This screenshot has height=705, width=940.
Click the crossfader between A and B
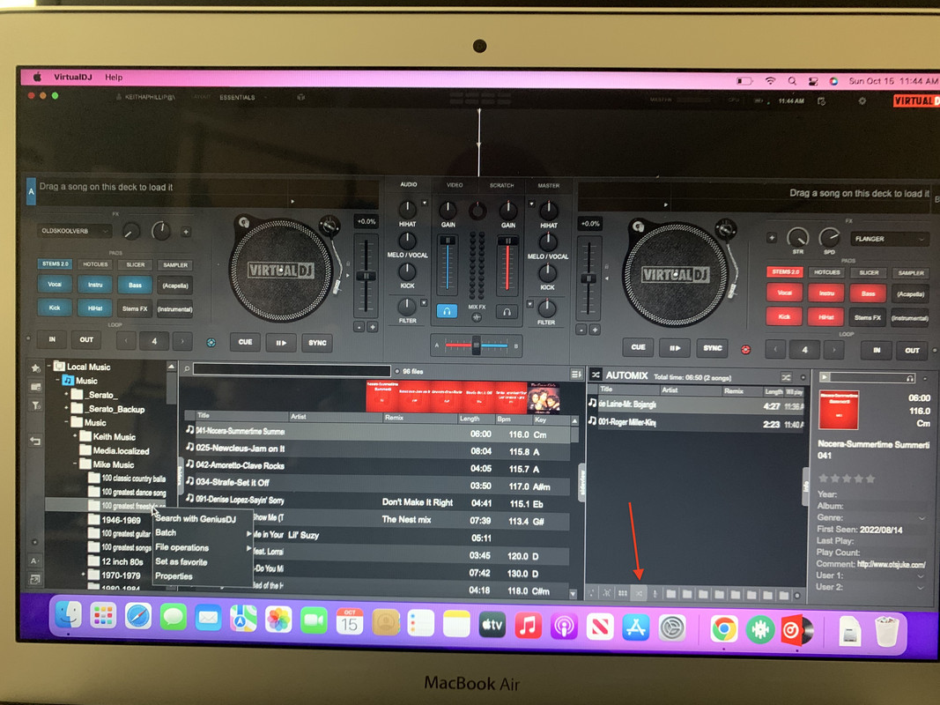pos(476,346)
